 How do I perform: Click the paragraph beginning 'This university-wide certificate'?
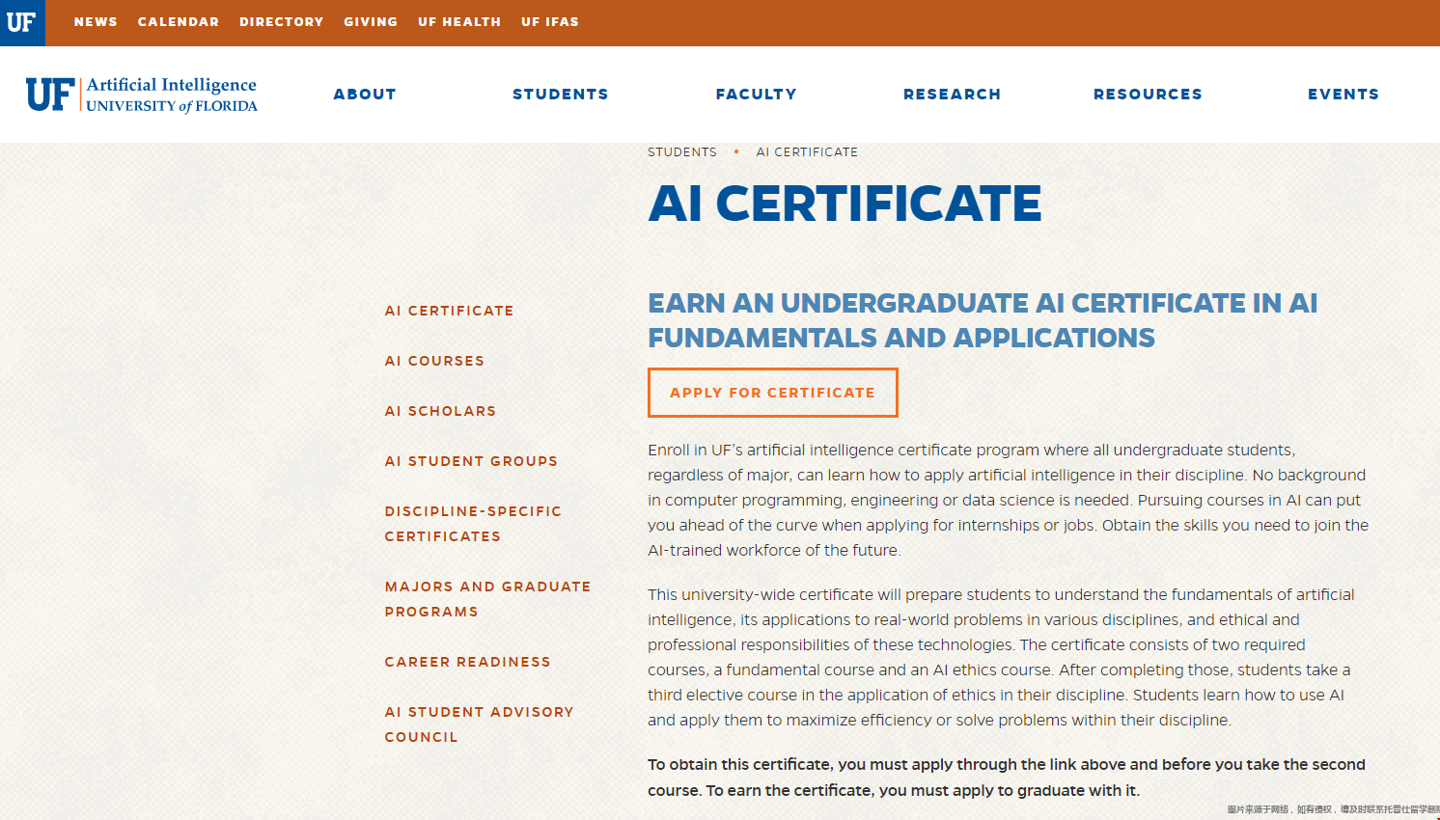click(1001, 657)
